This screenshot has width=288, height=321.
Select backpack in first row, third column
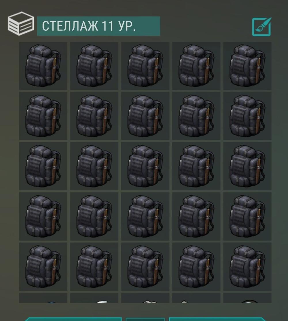pyautogui.click(x=145, y=66)
